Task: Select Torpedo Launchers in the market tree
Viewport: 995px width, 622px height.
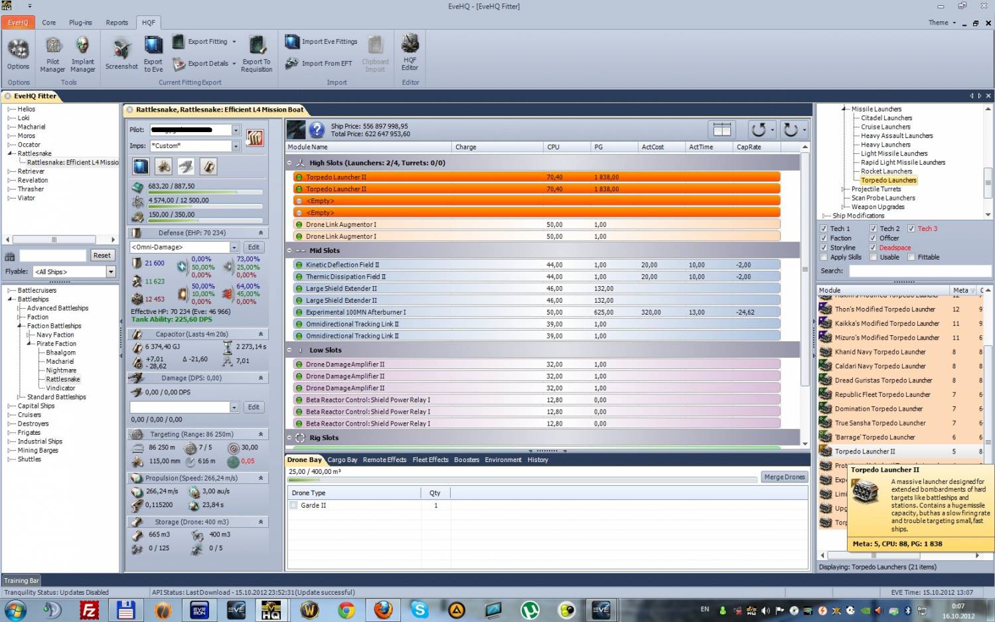Action: click(888, 181)
